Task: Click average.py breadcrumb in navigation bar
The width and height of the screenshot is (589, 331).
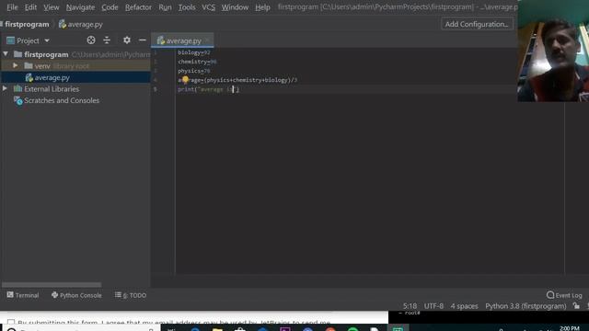Action: pyautogui.click(x=81, y=25)
